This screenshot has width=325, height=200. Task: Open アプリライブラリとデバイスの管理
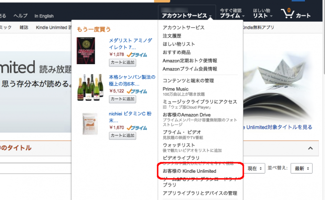(x=200, y=193)
